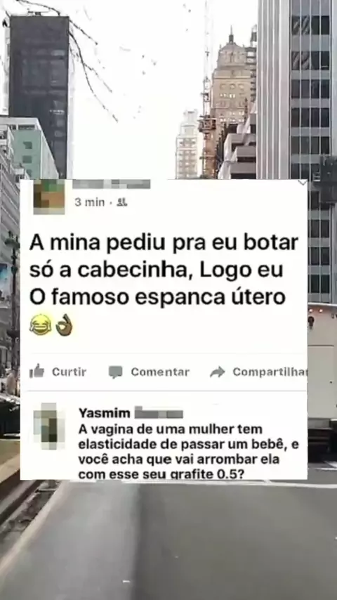Click the post text starting A mina pediu
Screen dimensions: 337x600
[164, 270]
